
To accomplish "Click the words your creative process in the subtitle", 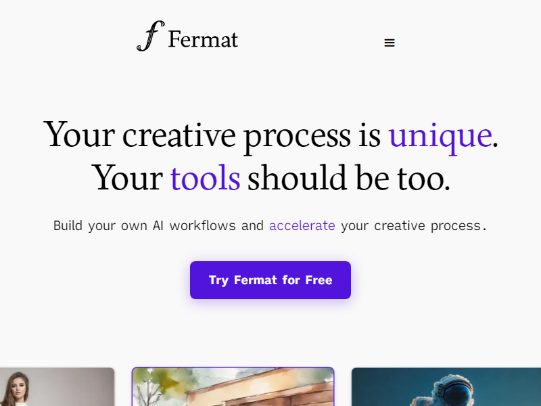I will coord(414,226).
